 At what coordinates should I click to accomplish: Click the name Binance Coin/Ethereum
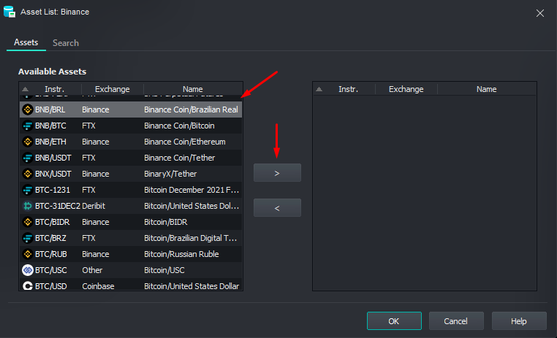[x=185, y=142]
